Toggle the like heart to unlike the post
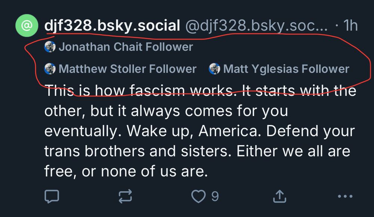Screen dimensions: 374x217 (199, 195)
